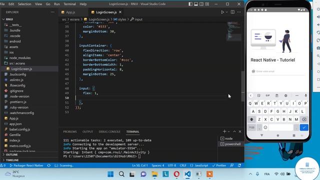Open Customize Layout icon in title bar
The image size is (320, 180).
(207, 4)
